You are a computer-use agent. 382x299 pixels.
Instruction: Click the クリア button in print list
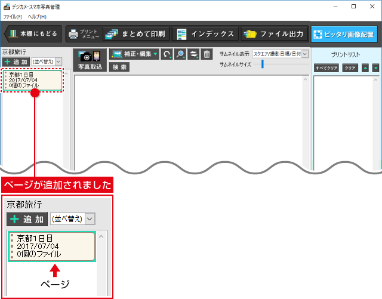point(350,68)
